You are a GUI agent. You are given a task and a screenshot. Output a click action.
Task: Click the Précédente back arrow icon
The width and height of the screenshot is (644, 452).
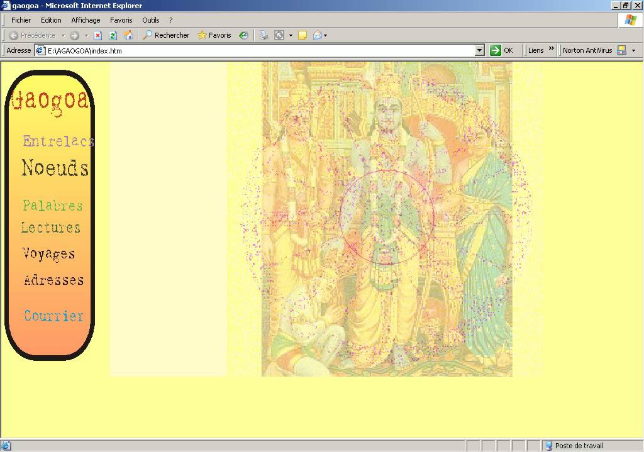click(x=14, y=35)
